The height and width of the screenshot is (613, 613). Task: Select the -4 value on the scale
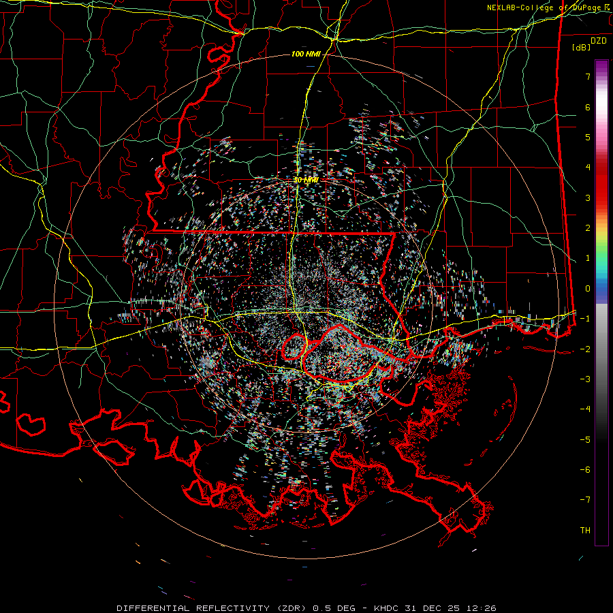coord(585,409)
